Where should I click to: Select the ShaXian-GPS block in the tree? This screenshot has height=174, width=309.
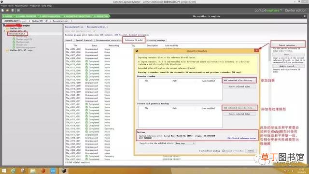(15, 28)
